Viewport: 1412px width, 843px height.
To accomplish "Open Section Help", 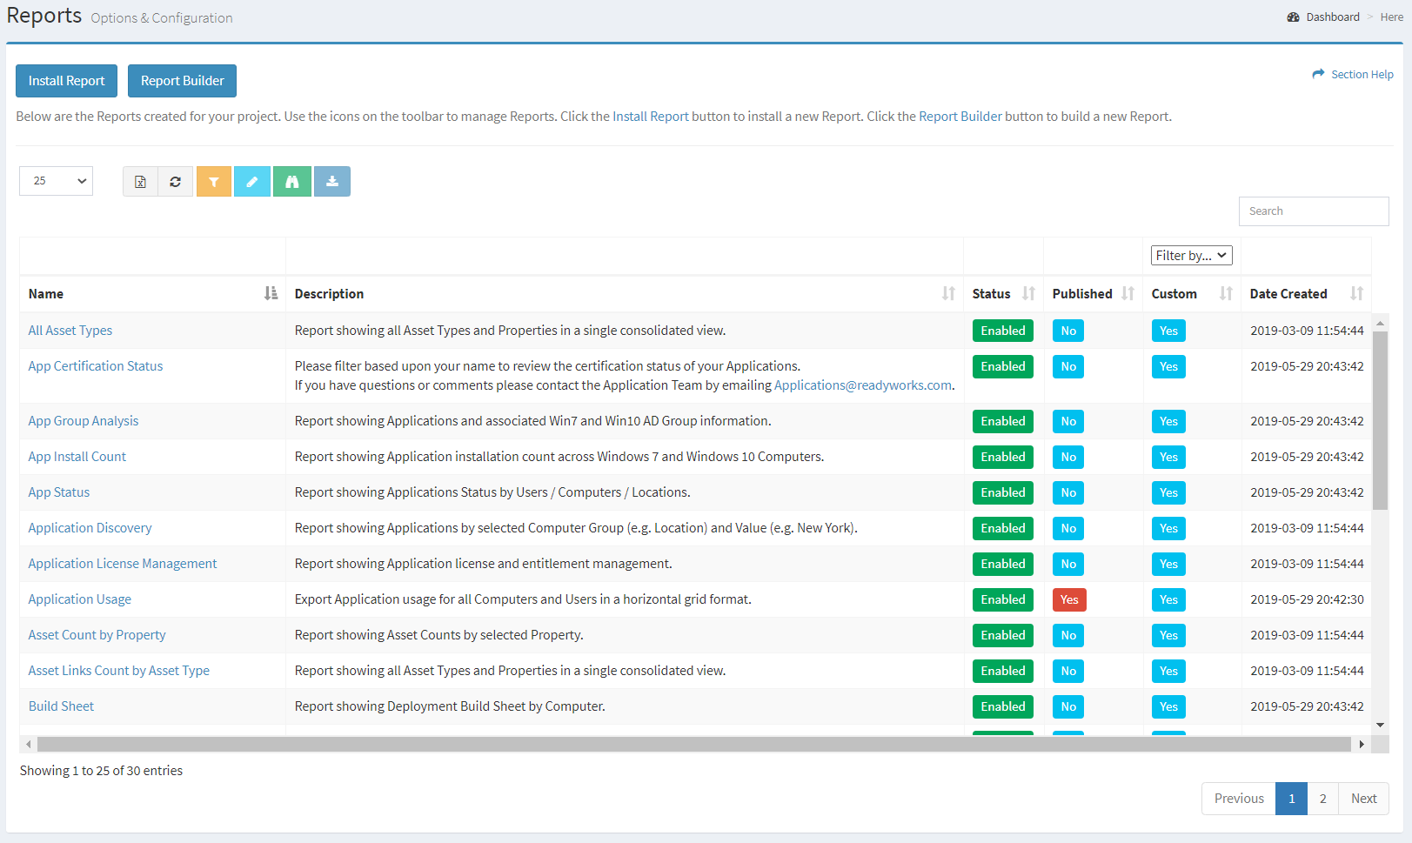I will 1360,74.
